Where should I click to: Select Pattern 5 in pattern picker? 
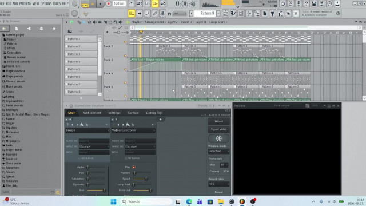[81, 69]
